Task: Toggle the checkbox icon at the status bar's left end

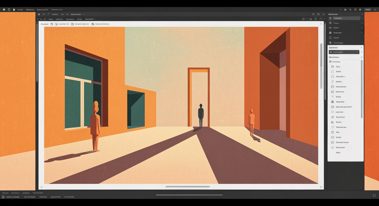Action: (x=3, y=197)
